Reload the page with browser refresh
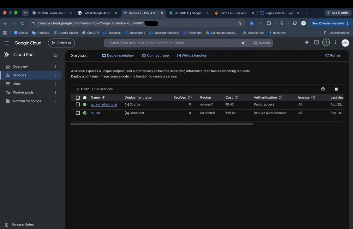This screenshot has height=229, width=353. point(23,23)
